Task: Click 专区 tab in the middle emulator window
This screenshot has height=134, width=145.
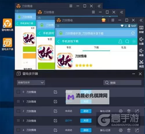Action: (50, 39)
